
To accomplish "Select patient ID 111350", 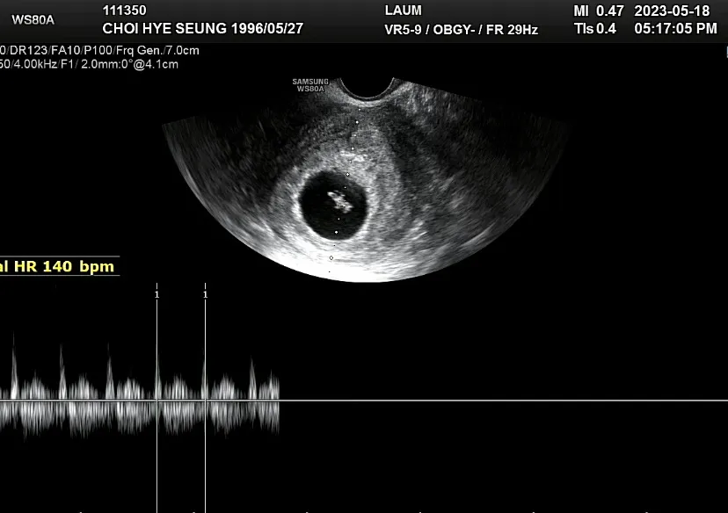I will (x=125, y=11).
